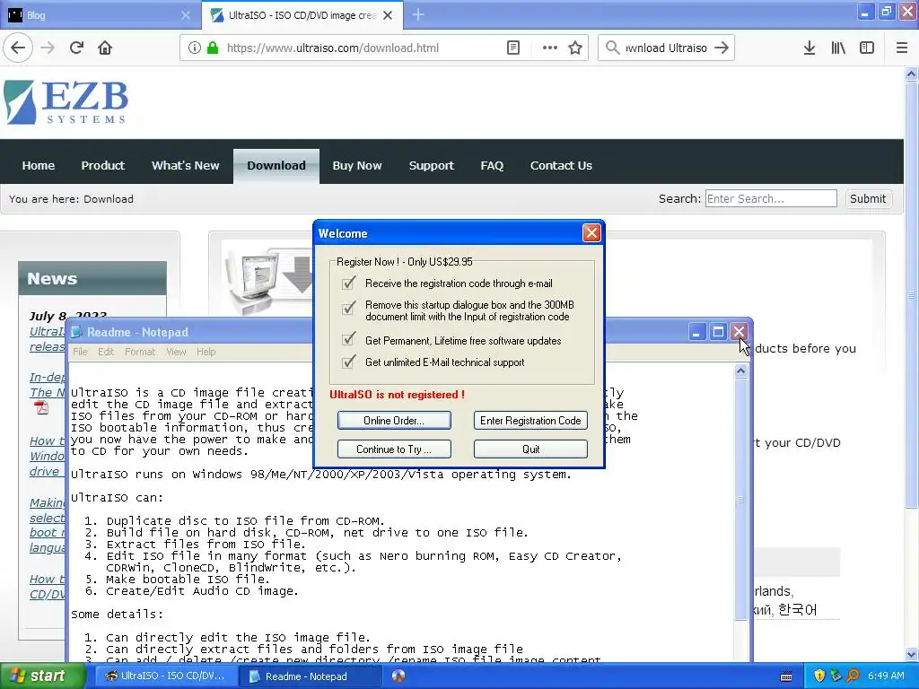Open Notepad Format menu
919x689 pixels.
140,352
